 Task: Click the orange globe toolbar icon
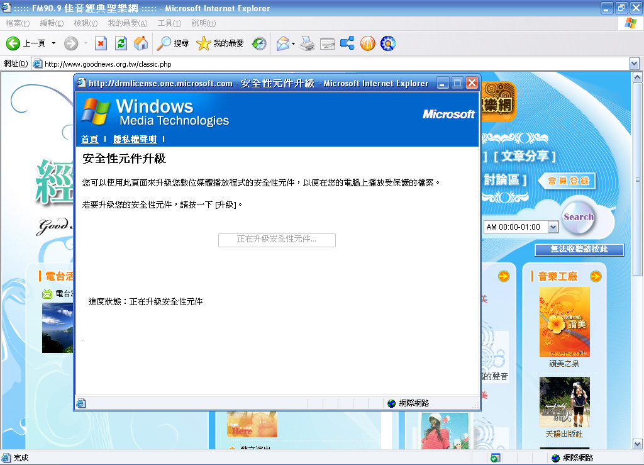point(367,43)
